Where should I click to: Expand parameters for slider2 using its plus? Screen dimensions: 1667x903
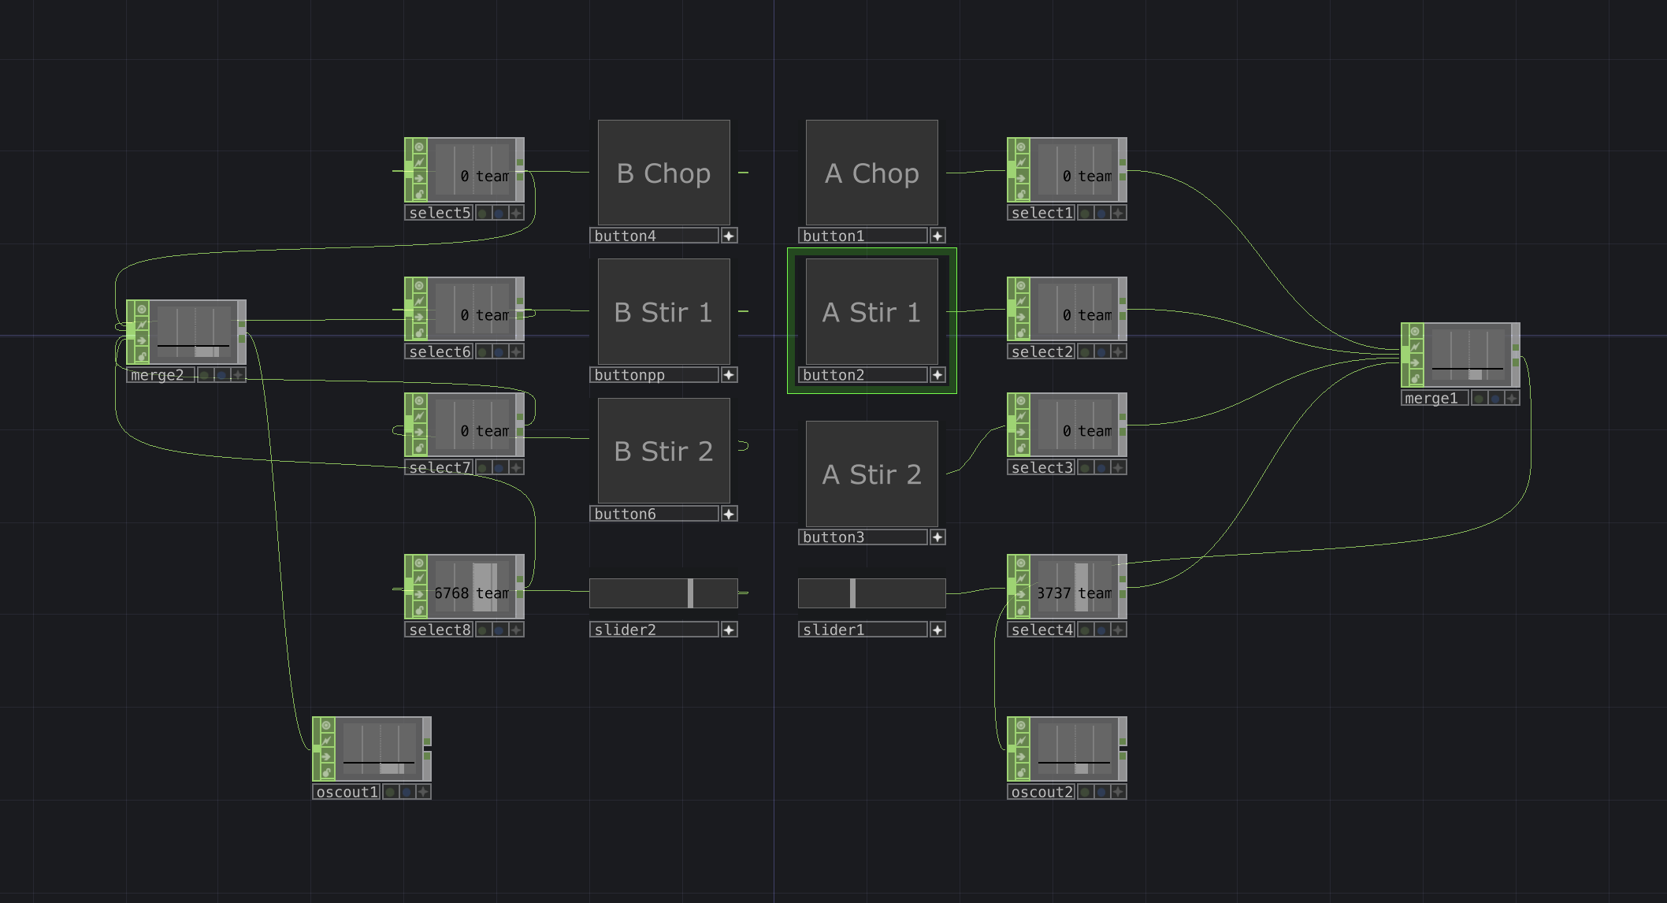730,629
